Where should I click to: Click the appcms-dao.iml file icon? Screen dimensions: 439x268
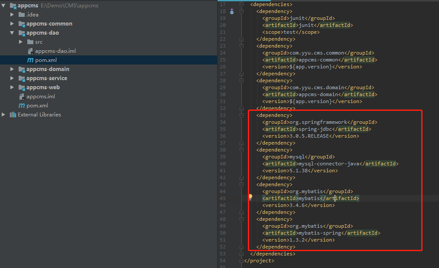coord(30,51)
